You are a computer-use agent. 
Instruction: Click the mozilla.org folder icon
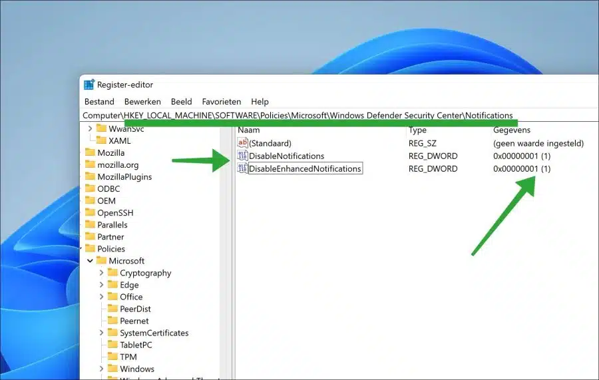[90, 164]
